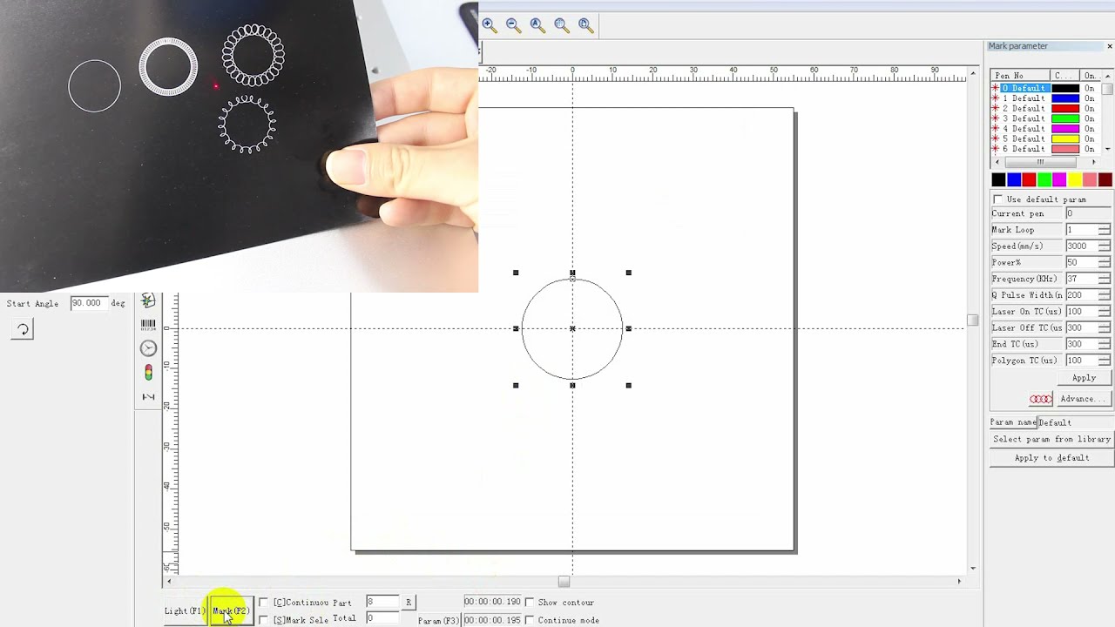The height and width of the screenshot is (627, 1115).
Task: Click the Mark Loop spinner arrows
Action: coord(1105,230)
